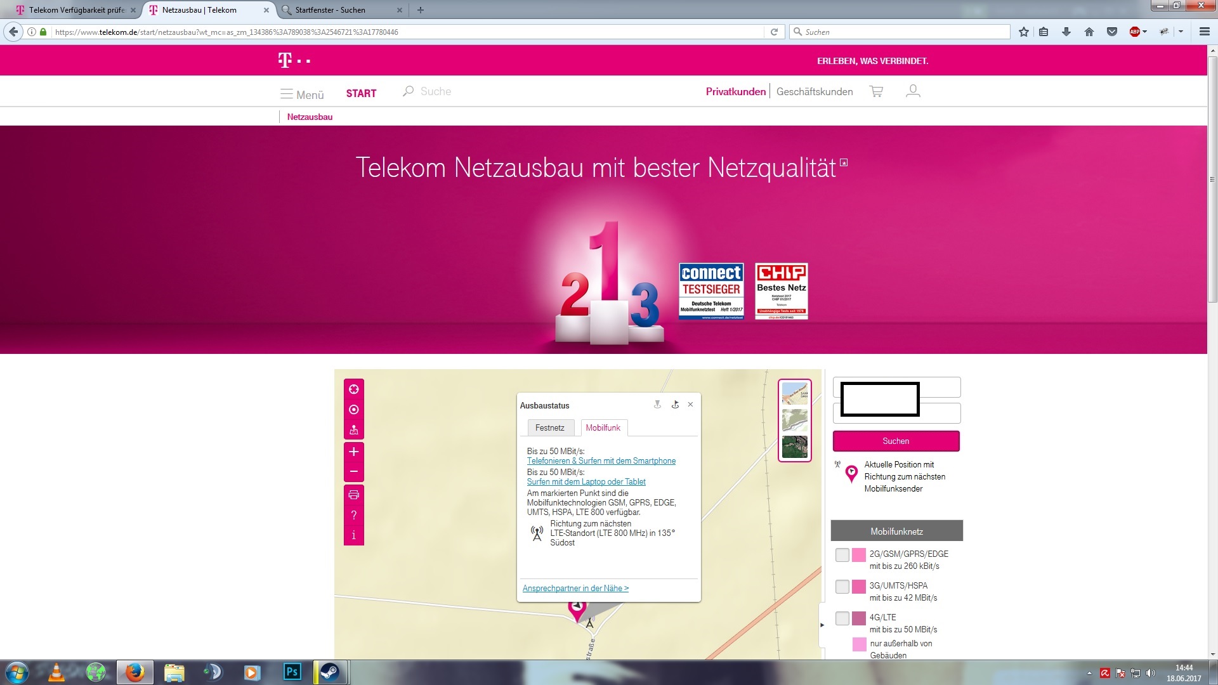
Task: Switch to the Festnetz tab
Action: [549, 428]
